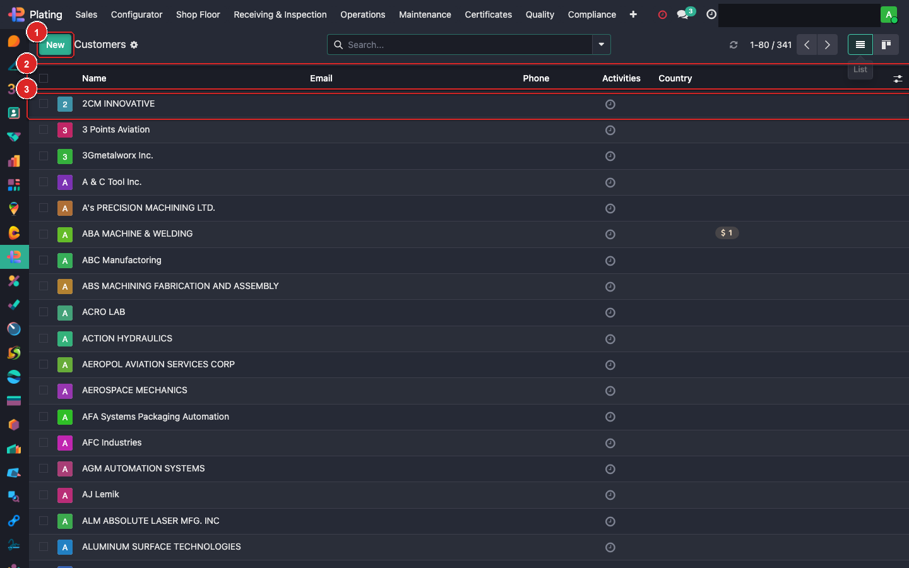This screenshot has height=568, width=909.
Task: Open the Shop Floor menu
Action: click(x=198, y=15)
